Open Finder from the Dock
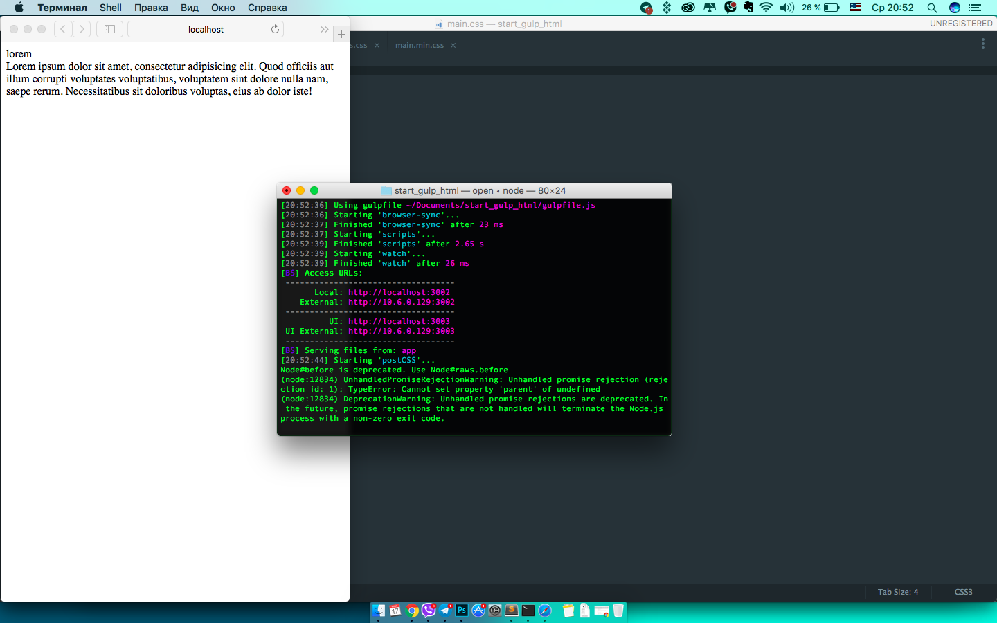 (x=379, y=611)
